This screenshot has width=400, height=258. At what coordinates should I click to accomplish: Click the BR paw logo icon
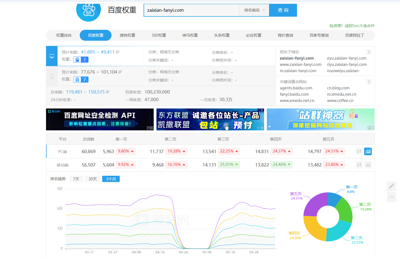tap(88, 10)
